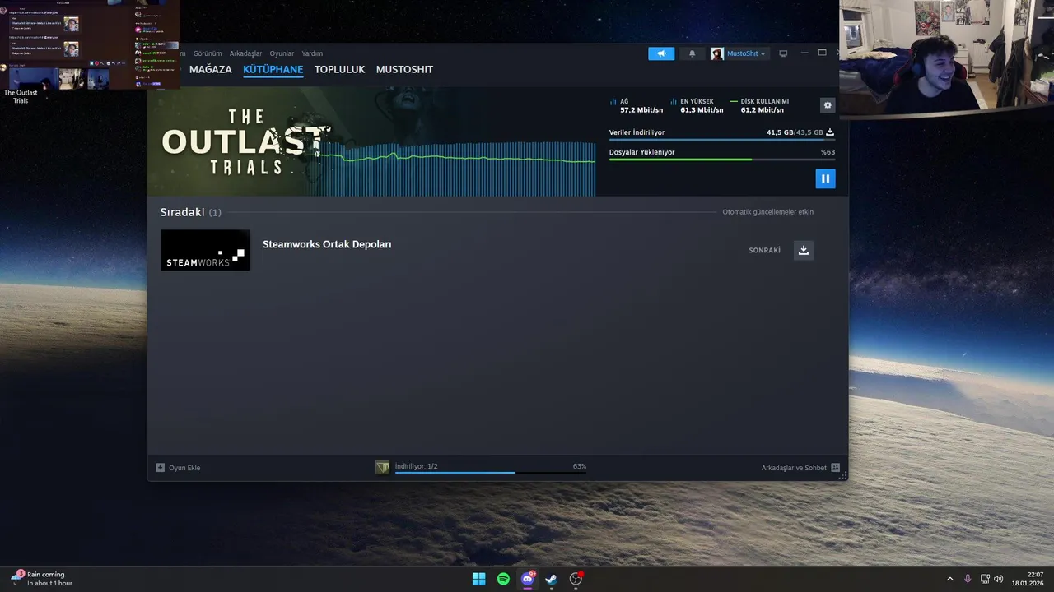Click the DİSK KULLANIMI stat
1054x592 pixels.
pos(759,106)
